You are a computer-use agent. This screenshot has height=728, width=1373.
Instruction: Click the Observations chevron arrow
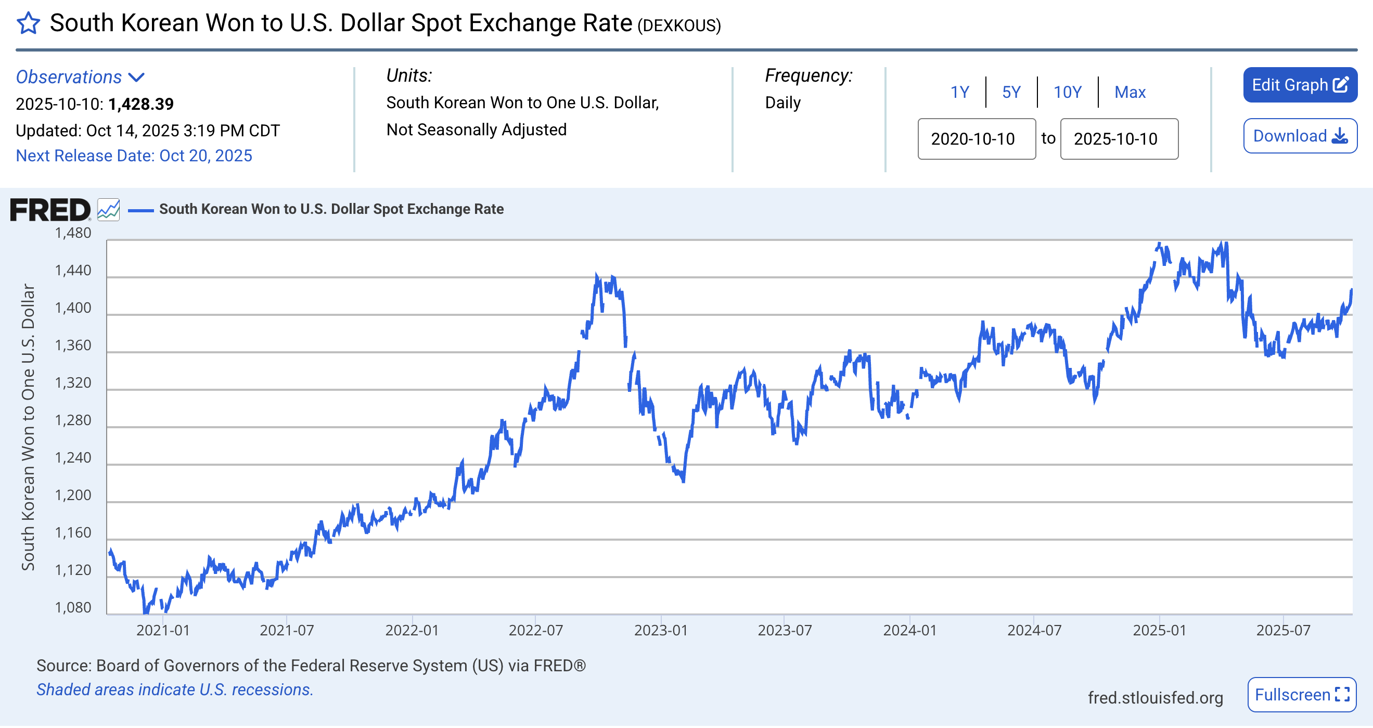[x=137, y=78]
